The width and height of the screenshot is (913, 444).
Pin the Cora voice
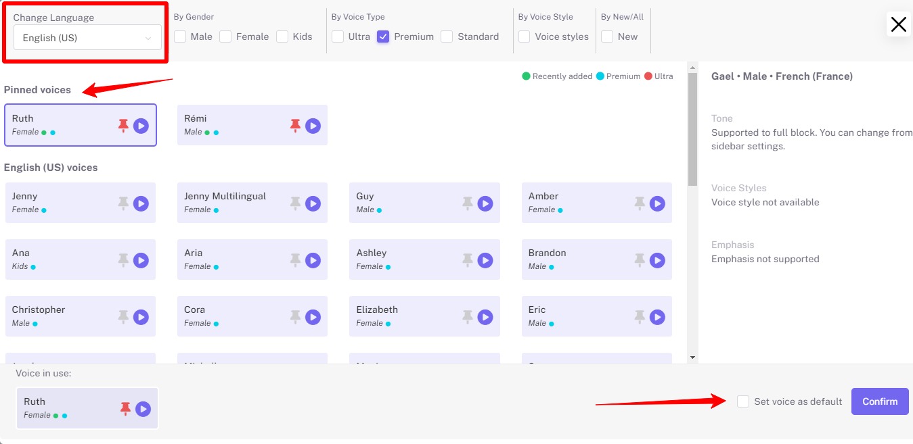coord(295,317)
